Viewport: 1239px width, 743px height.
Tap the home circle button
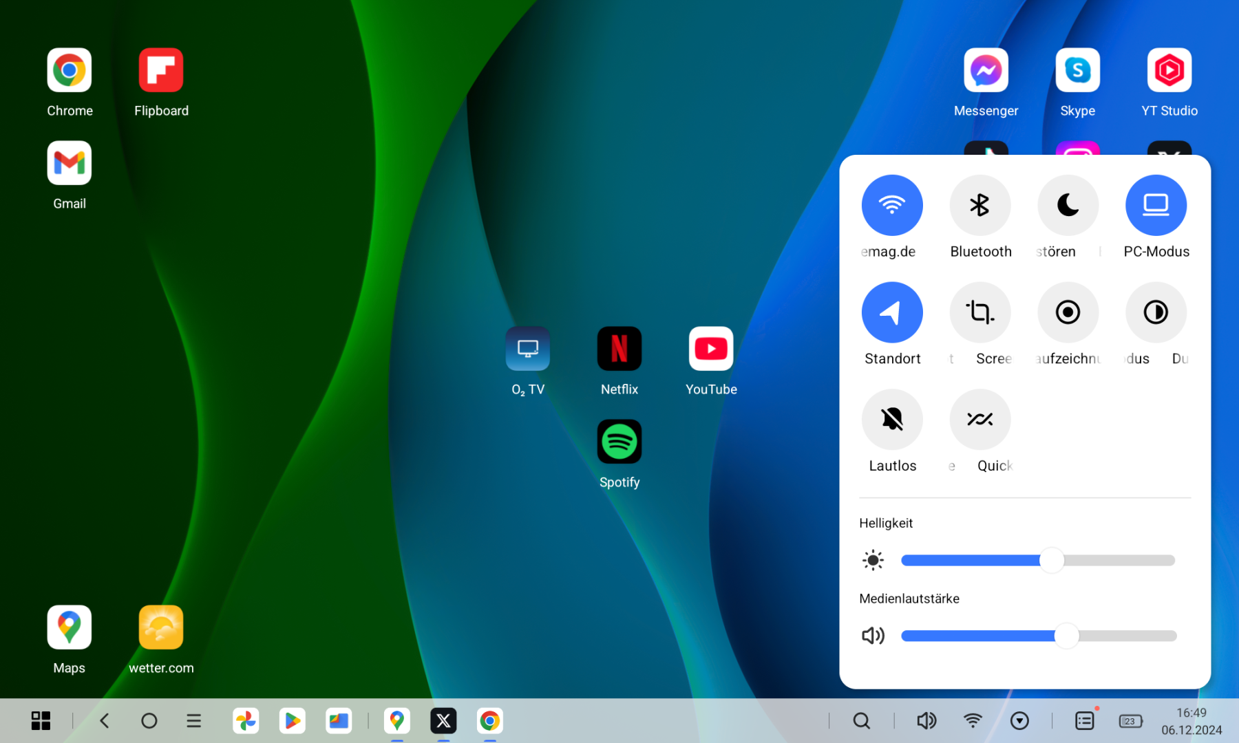149,721
